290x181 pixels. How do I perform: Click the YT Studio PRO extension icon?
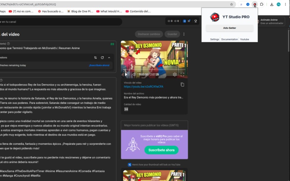pyautogui.click(x=255, y=4)
